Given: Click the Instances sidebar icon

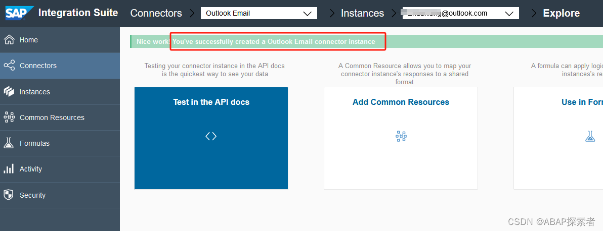Looking at the screenshot, I should click(9, 91).
